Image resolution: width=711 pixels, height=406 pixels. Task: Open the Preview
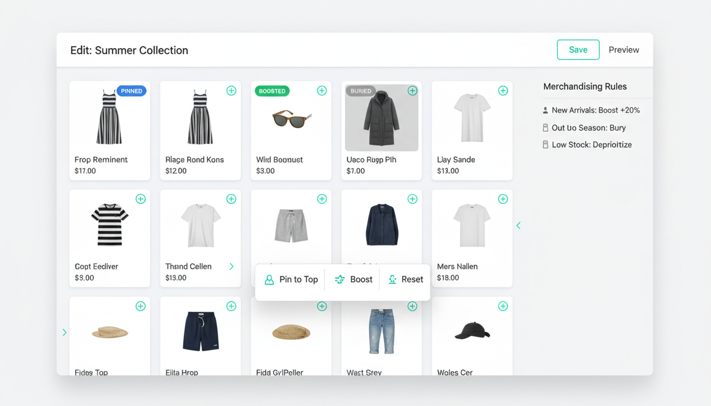click(624, 50)
